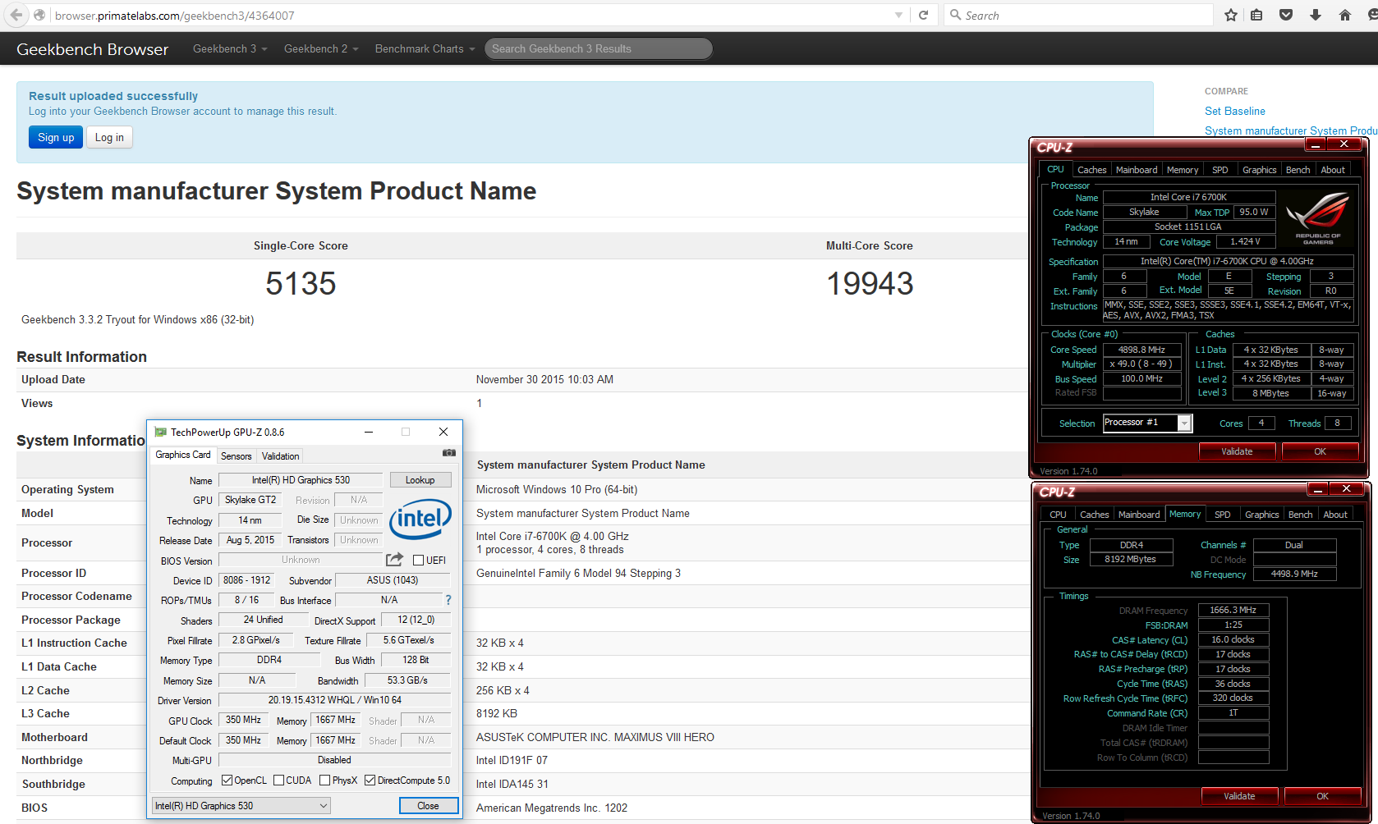
Task: Expand the Benchmark Charts dropdown
Action: click(x=425, y=48)
